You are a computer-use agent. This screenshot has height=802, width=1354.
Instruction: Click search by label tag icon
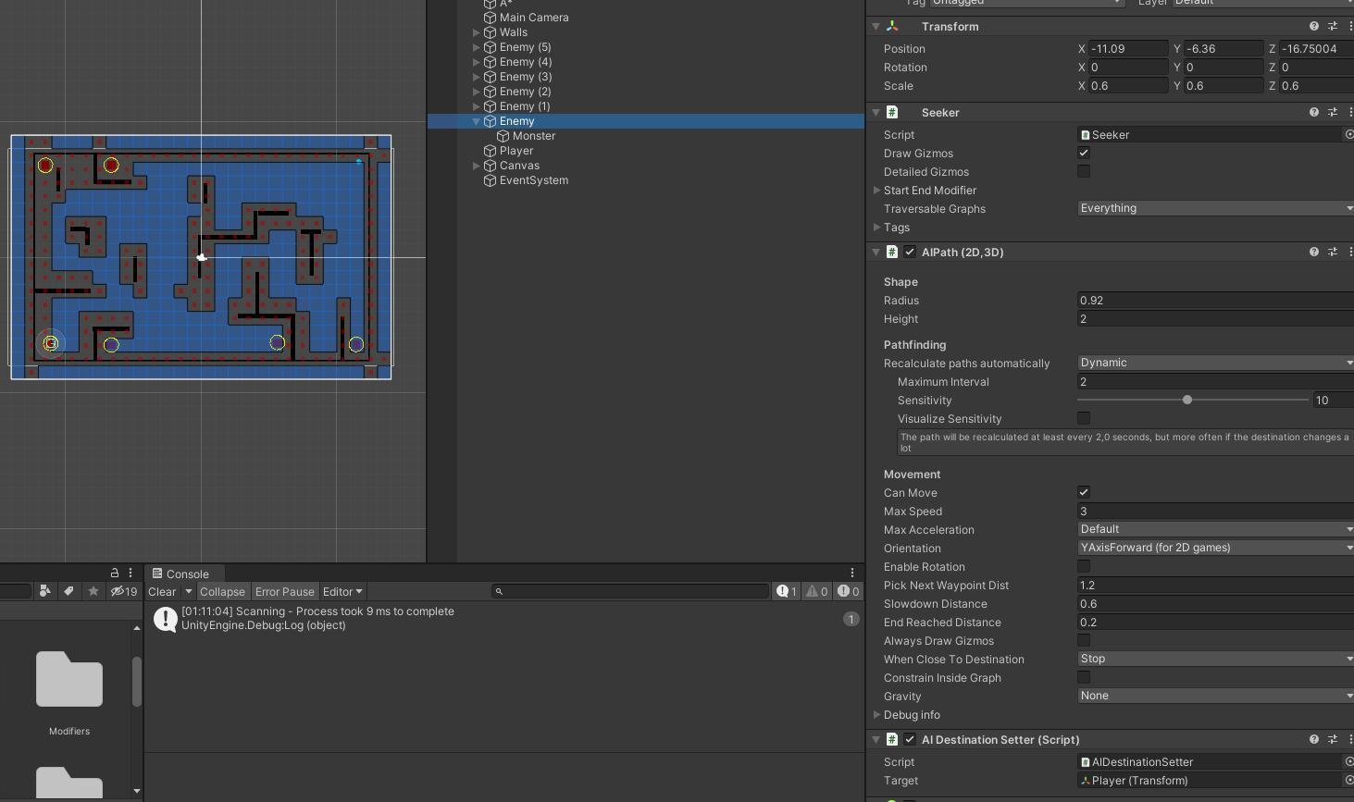[x=68, y=592]
